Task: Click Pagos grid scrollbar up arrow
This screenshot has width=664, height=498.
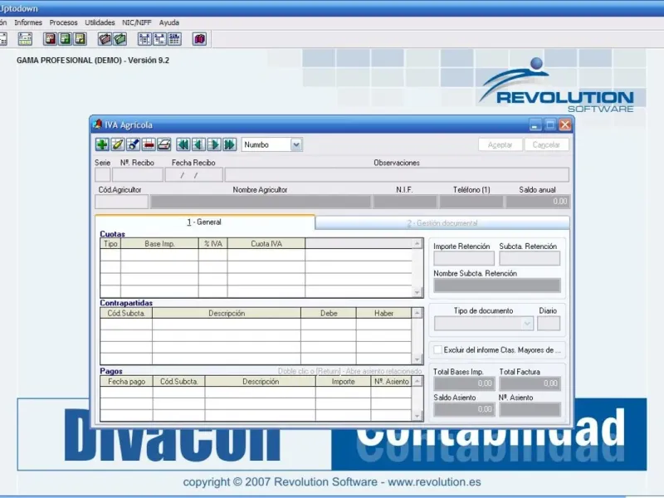Action: [417, 382]
